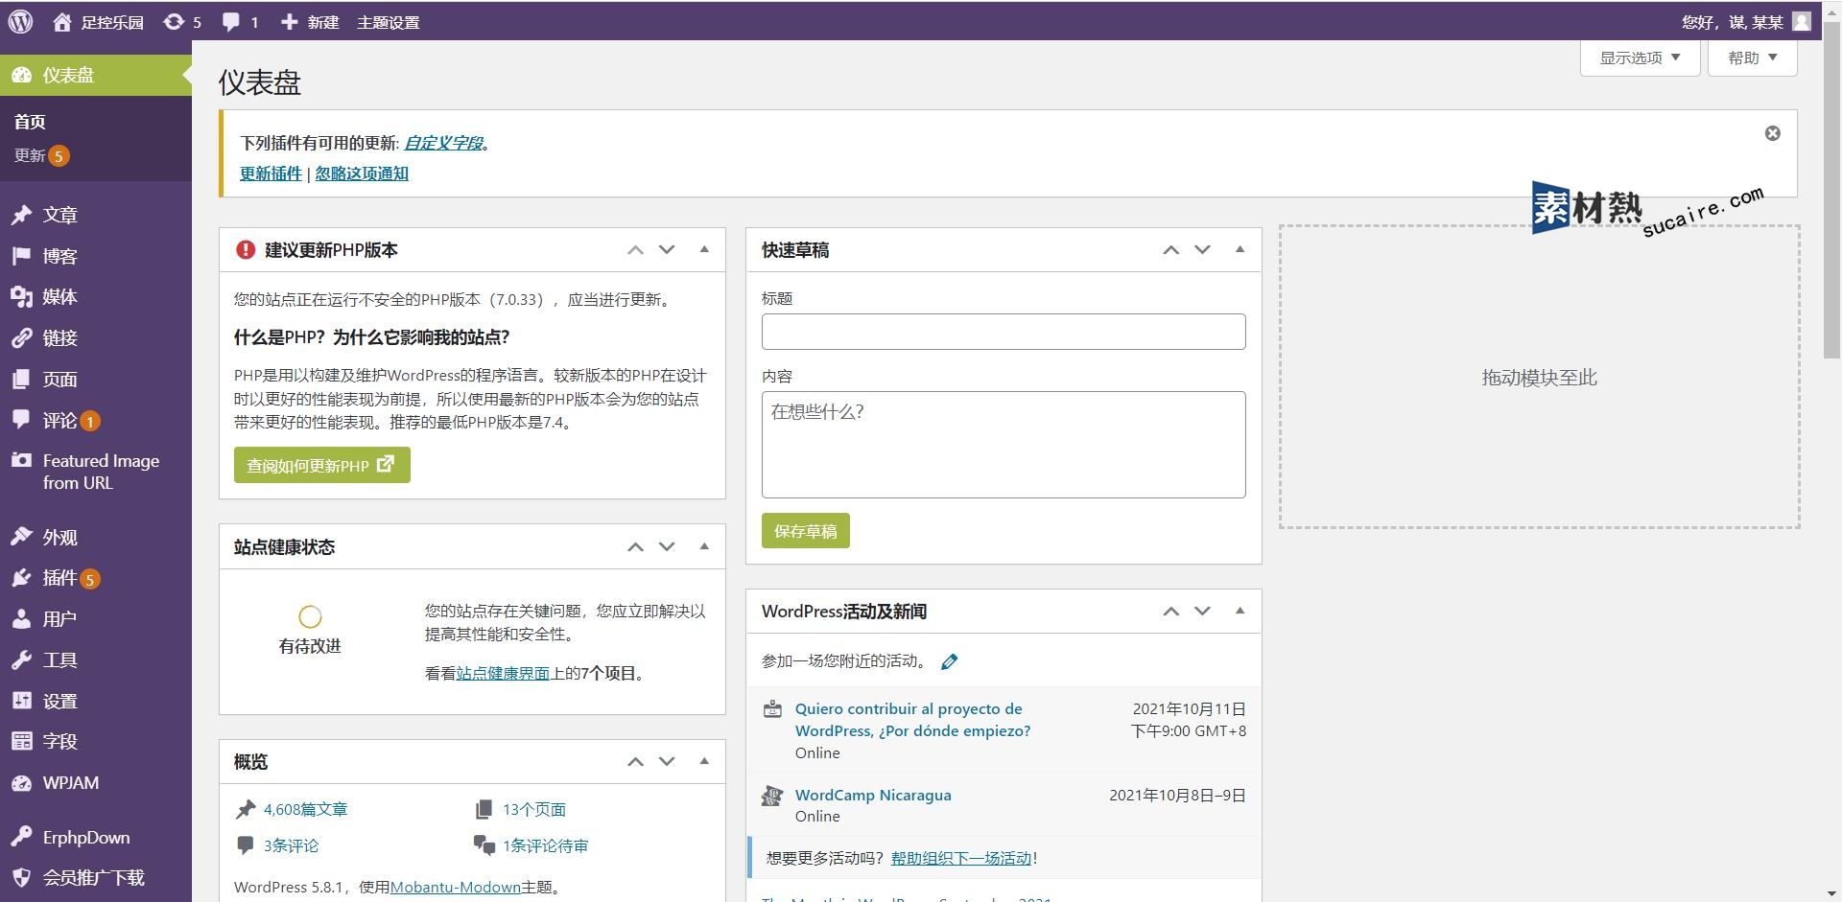Click the pencil icon to edit location

(950, 661)
